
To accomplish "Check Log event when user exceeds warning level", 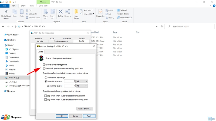I will tap(45, 99).
